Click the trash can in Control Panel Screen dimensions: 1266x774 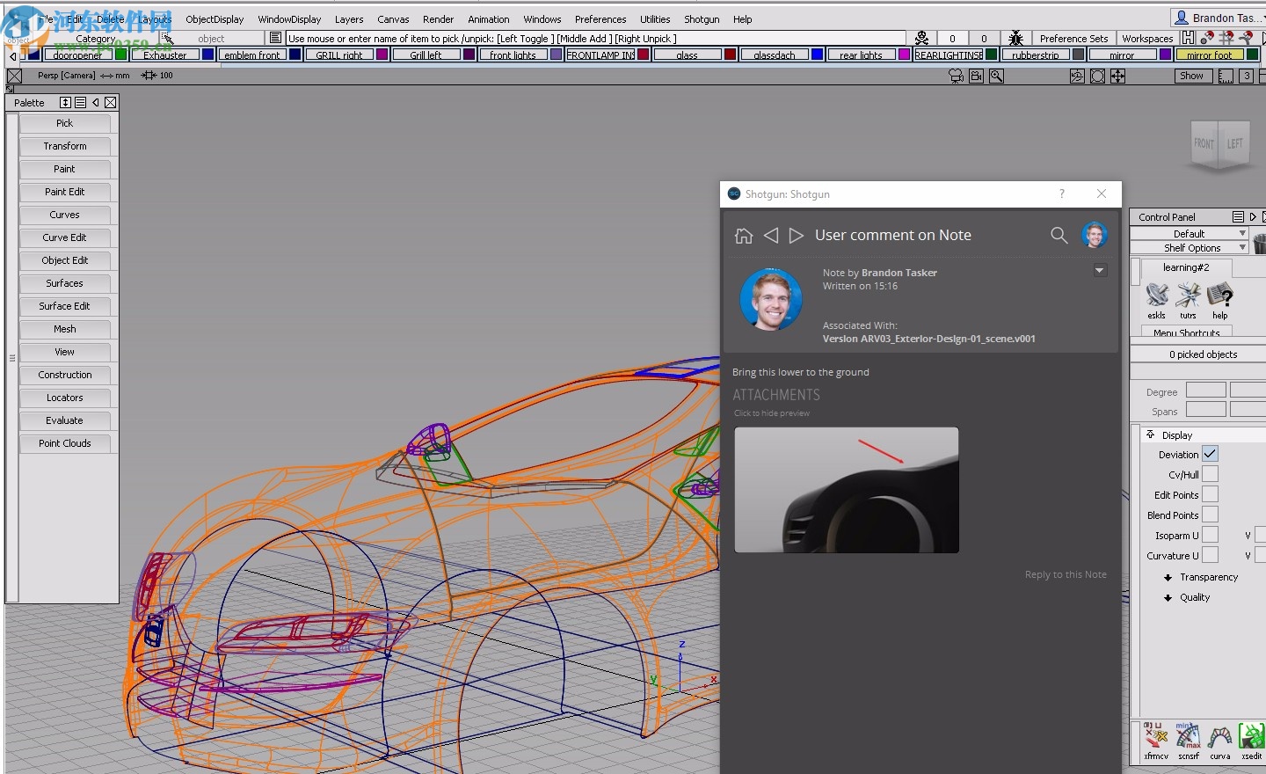pyautogui.click(x=1260, y=244)
